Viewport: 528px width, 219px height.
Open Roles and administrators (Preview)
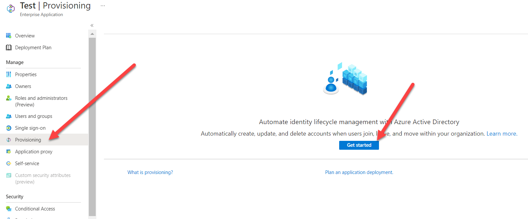coord(41,101)
